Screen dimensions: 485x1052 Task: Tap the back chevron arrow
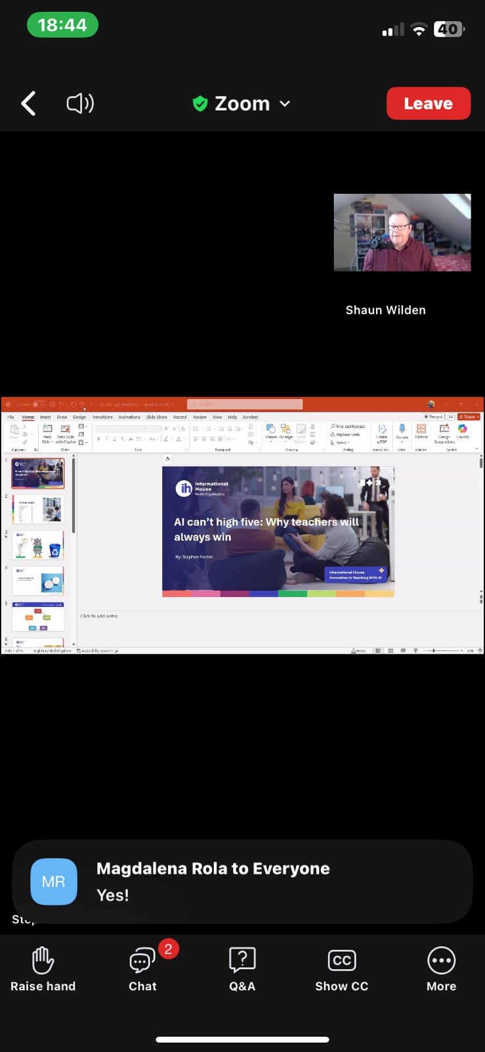(28, 104)
